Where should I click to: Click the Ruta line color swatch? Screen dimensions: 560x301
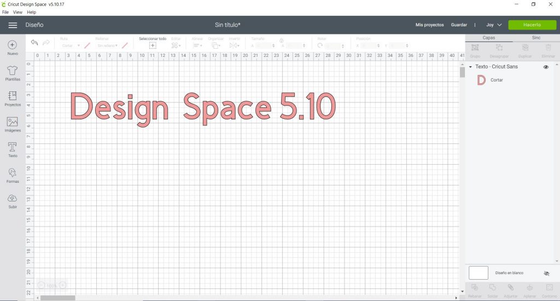point(87,45)
